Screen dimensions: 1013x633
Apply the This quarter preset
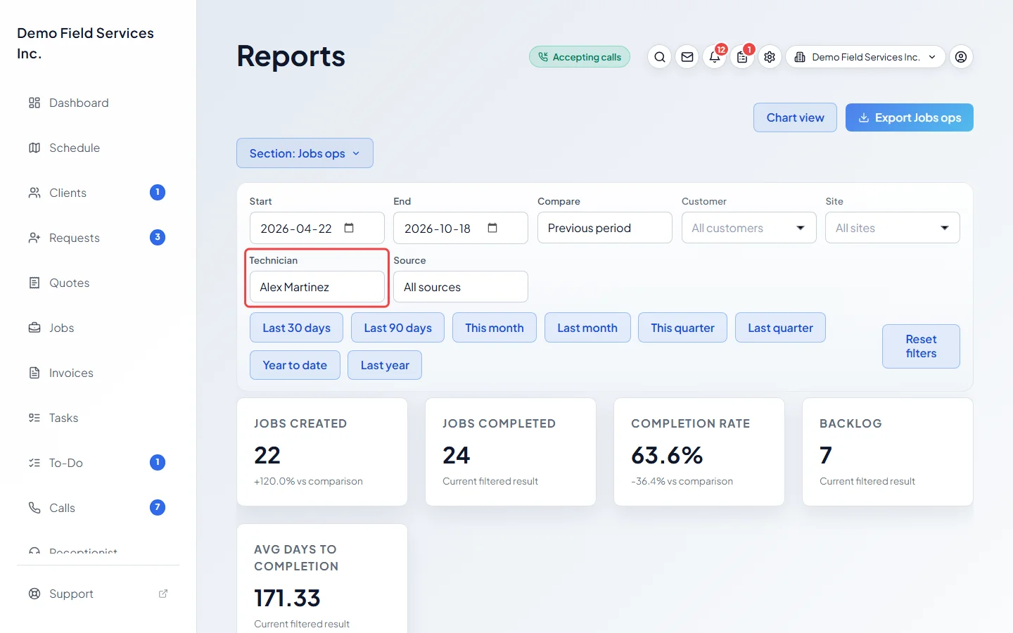tap(682, 328)
